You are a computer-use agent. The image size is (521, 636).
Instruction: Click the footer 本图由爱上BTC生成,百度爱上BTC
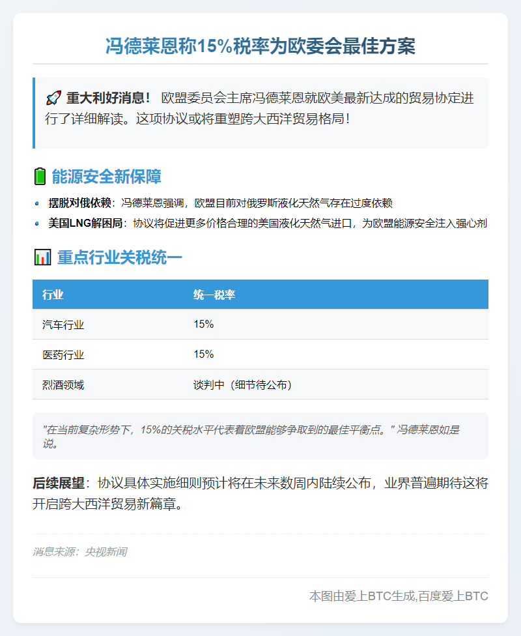coord(399,596)
